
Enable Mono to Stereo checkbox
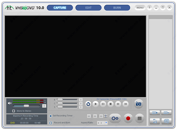(x=14, y=111)
